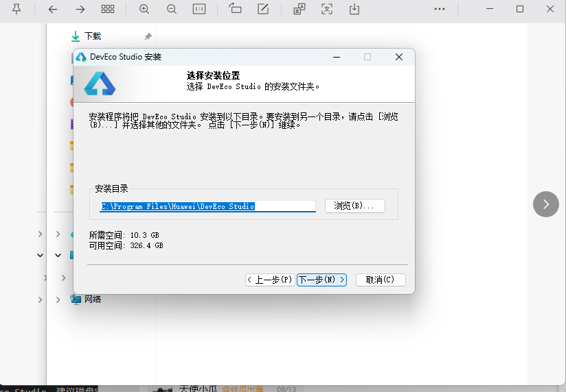
Task: Zoom out of the image
Action: [x=172, y=9]
